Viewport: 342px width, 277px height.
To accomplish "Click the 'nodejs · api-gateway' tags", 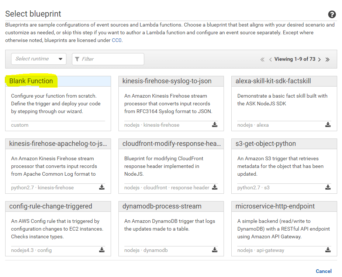I will point(260,250).
